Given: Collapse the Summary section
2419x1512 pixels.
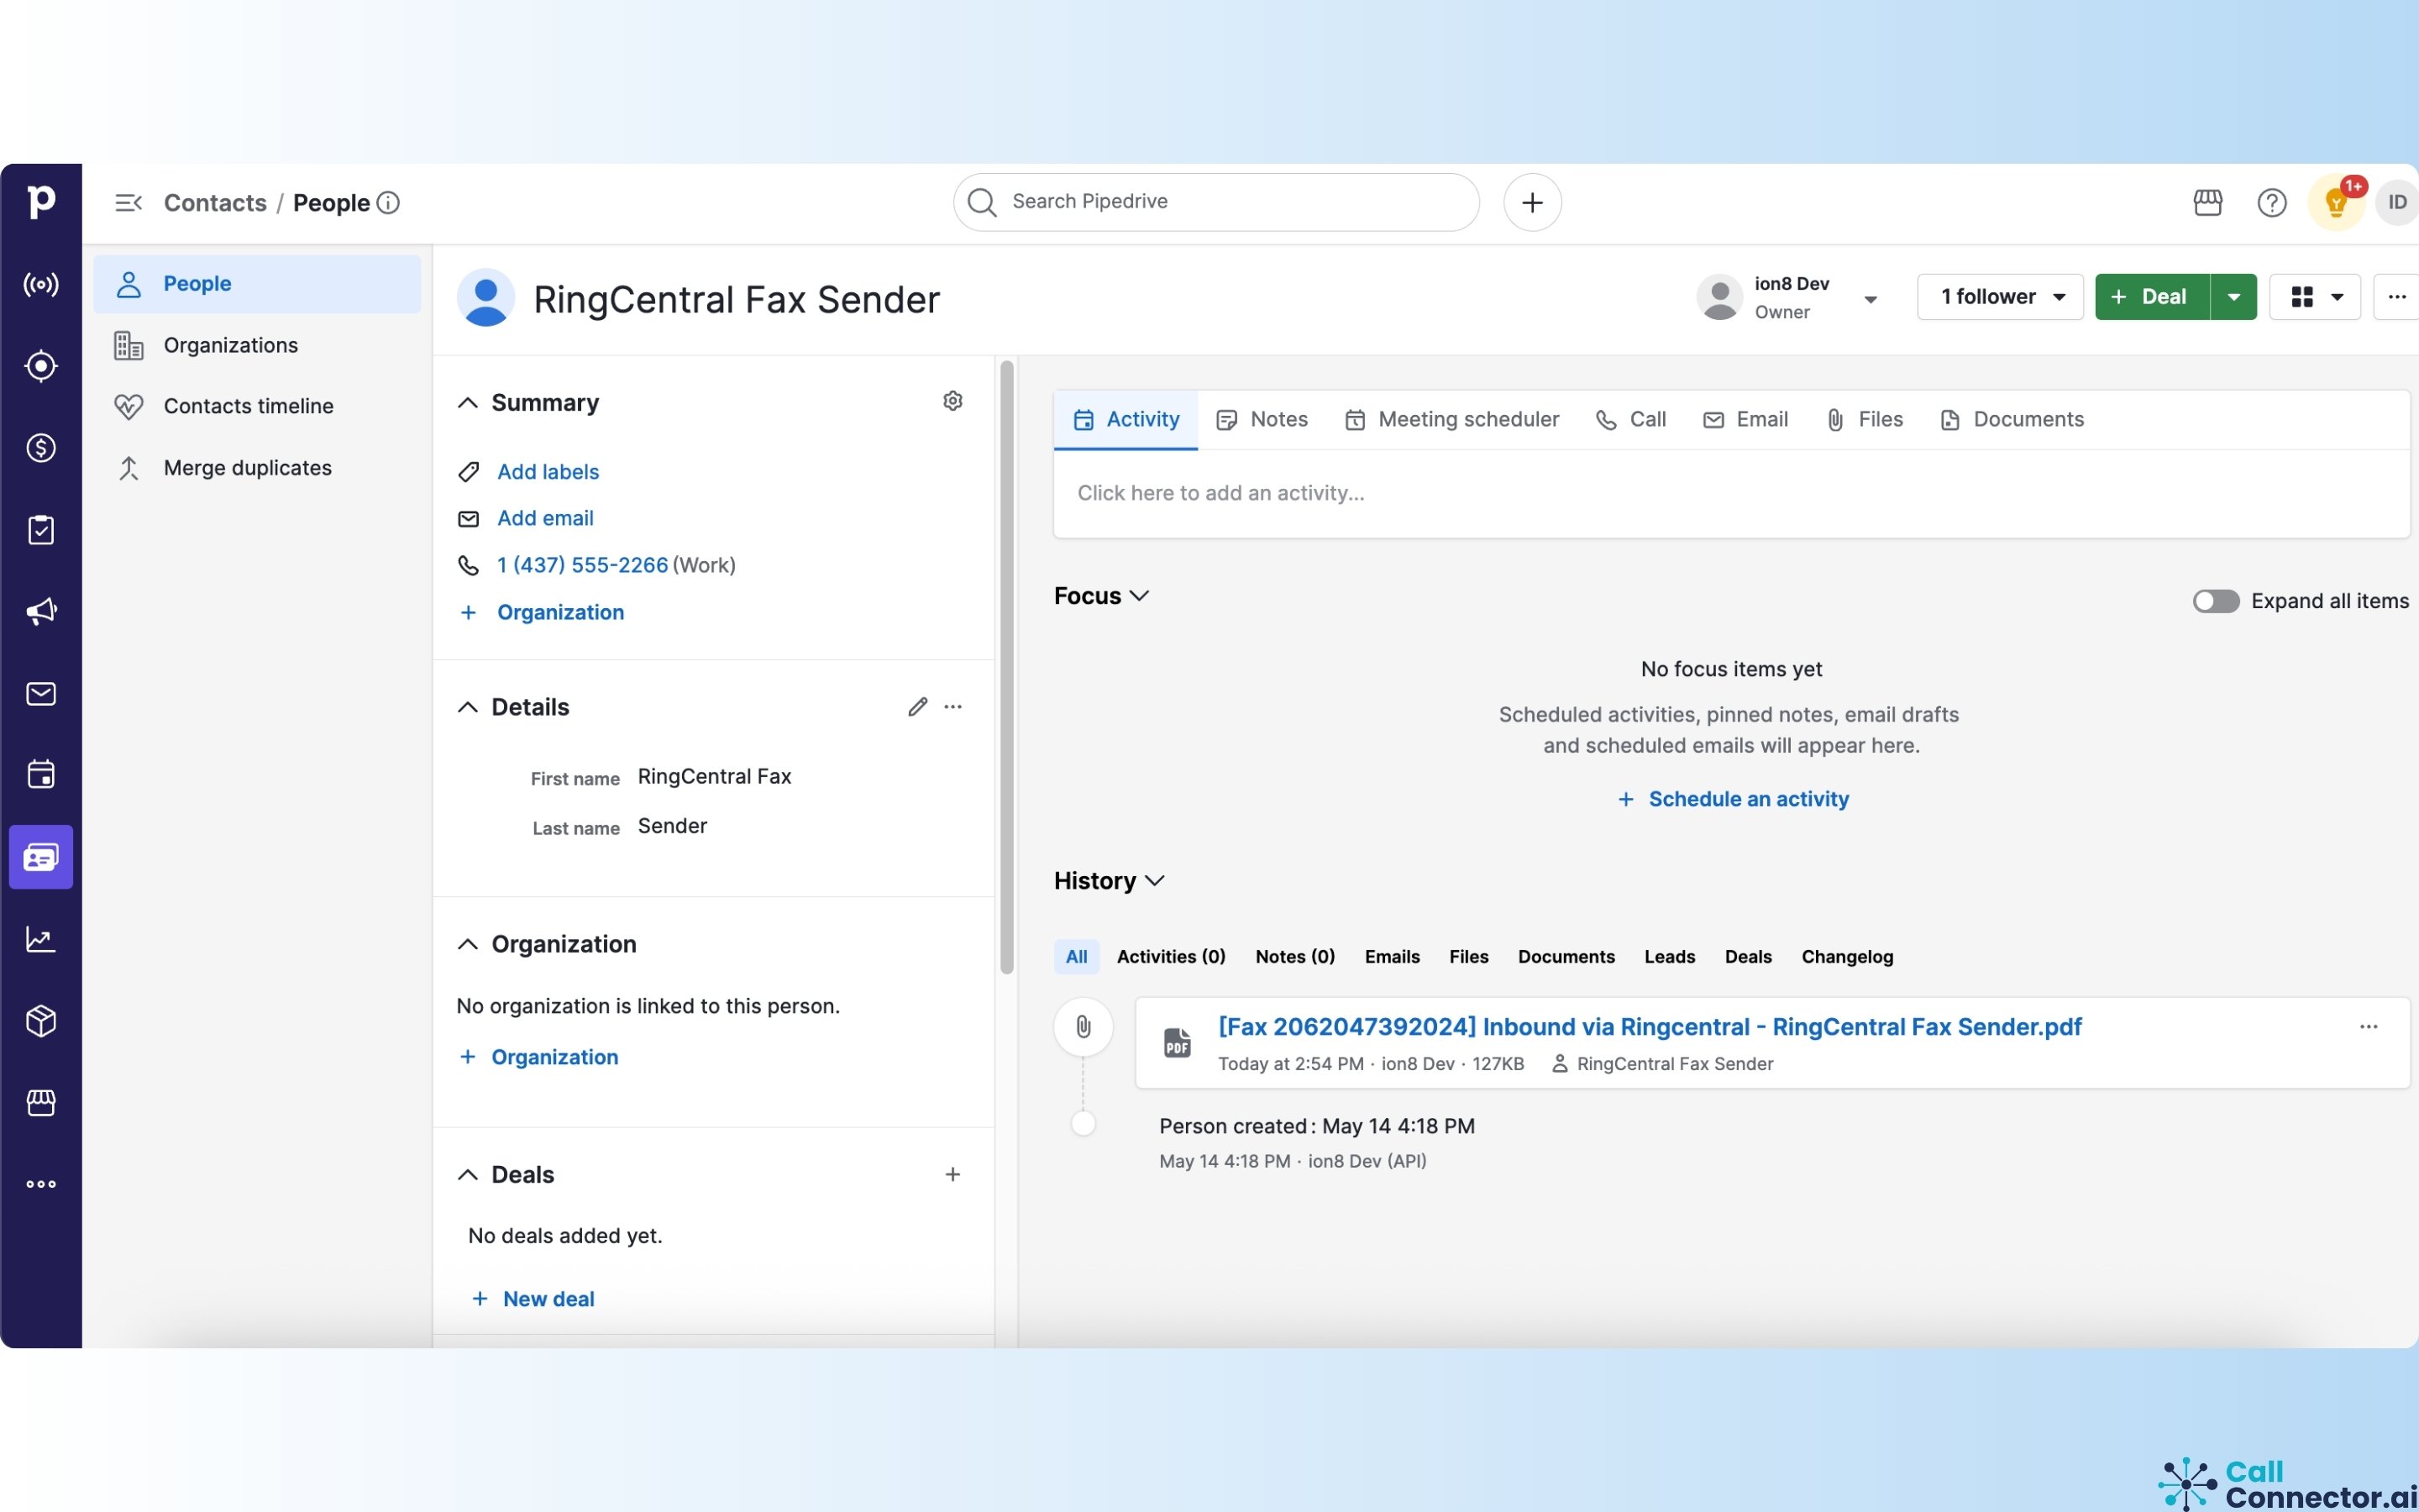Looking at the screenshot, I should pos(467,403).
